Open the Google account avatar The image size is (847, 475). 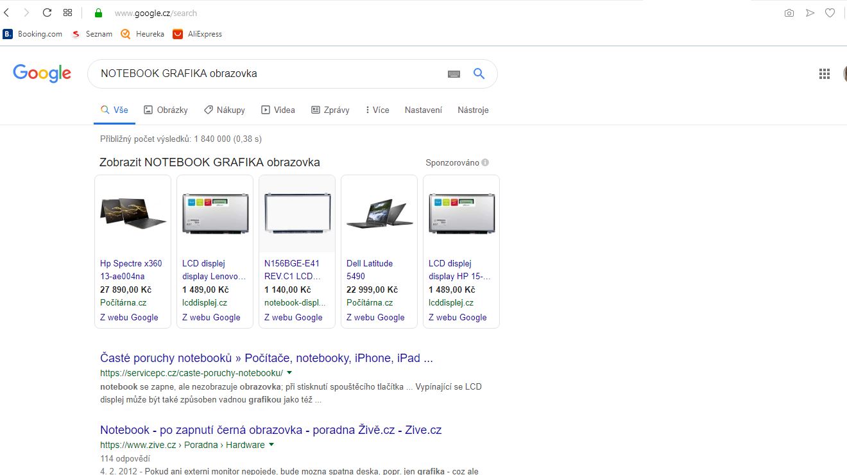point(844,74)
